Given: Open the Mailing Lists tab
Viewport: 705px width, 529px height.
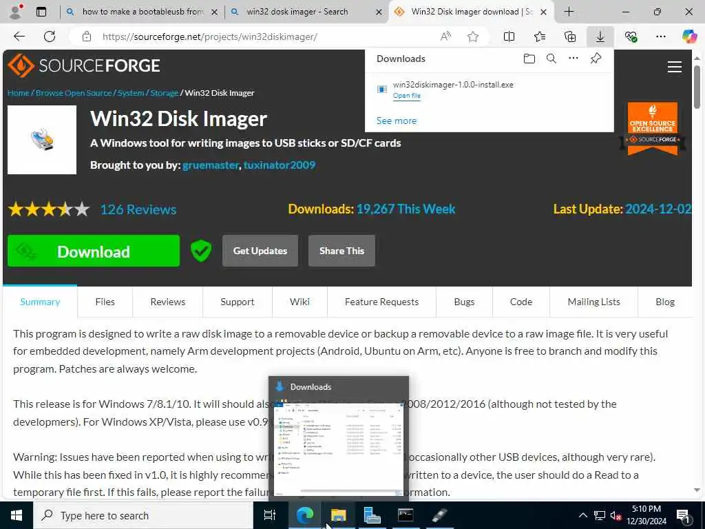Looking at the screenshot, I should 594,302.
